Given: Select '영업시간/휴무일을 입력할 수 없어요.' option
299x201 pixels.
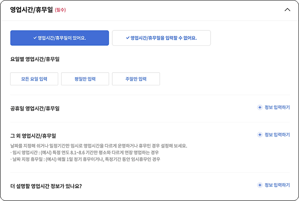Looking at the screenshot, I should 161,38.
